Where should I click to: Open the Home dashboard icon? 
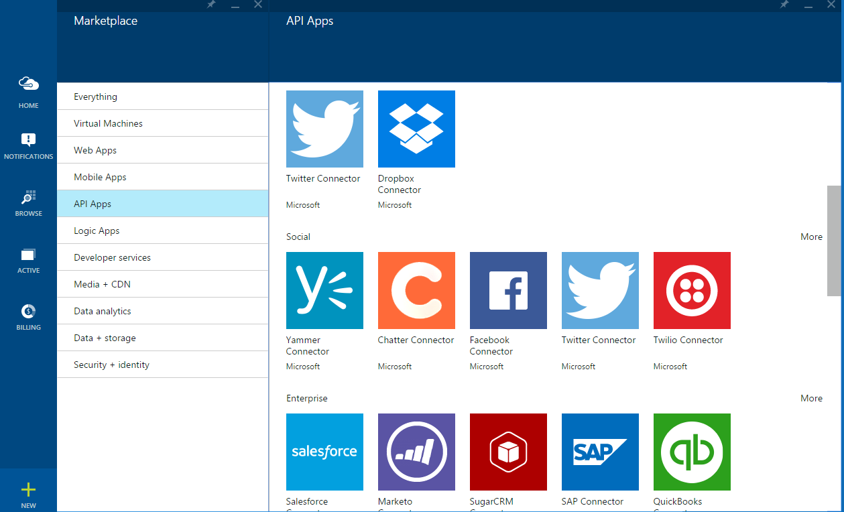(x=28, y=87)
